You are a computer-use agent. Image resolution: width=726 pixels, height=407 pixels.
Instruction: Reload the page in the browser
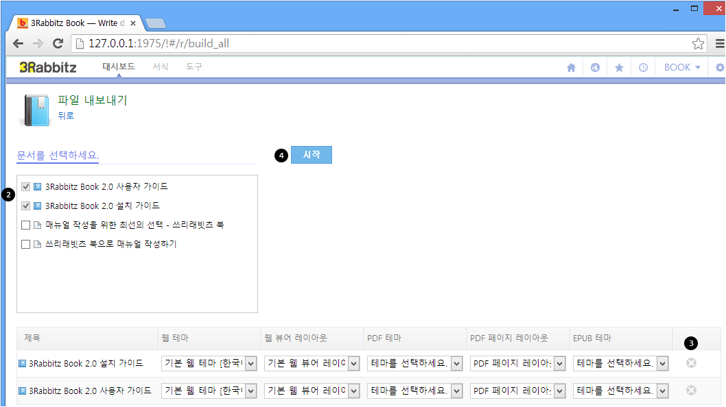pyautogui.click(x=58, y=43)
